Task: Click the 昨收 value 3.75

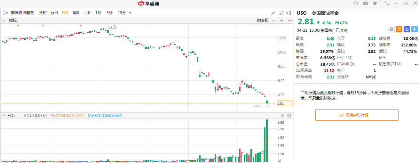Action: pos(372,45)
